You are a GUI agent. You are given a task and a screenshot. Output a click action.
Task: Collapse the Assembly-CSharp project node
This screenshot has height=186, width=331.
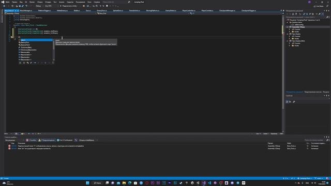click(x=288, y=27)
